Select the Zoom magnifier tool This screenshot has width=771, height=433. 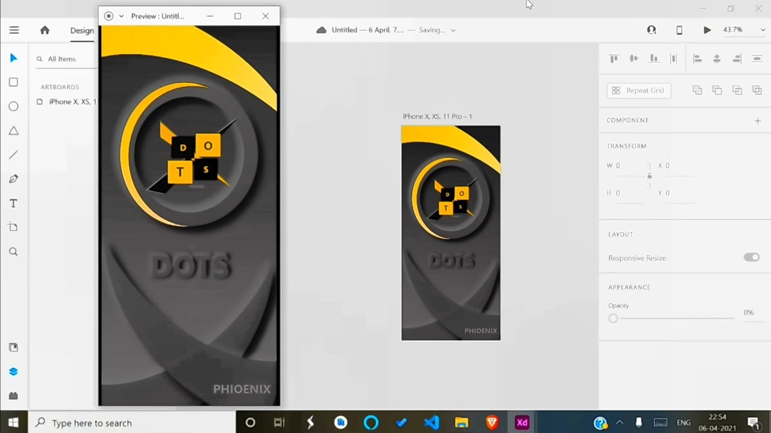pyautogui.click(x=13, y=251)
